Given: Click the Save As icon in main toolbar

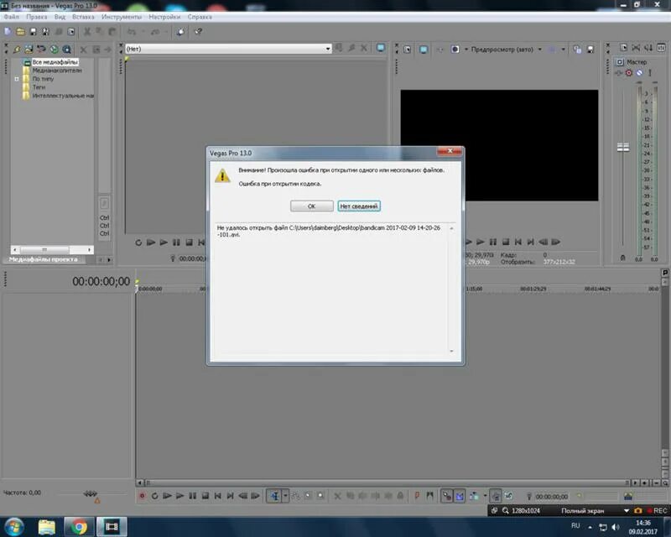Looking at the screenshot, I should (x=45, y=32).
